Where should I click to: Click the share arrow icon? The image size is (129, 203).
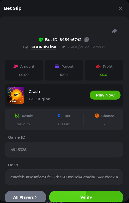(x=114, y=31)
